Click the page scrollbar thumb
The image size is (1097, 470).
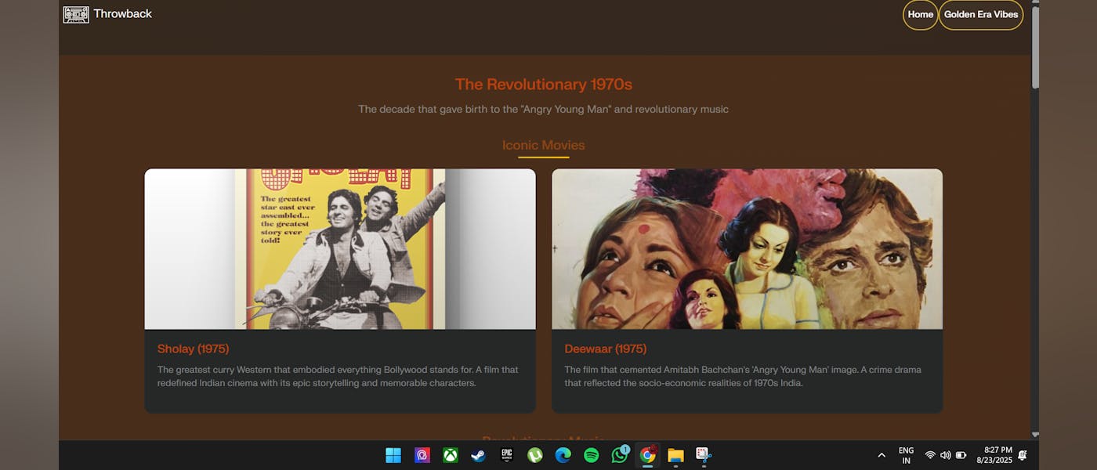[1035, 47]
